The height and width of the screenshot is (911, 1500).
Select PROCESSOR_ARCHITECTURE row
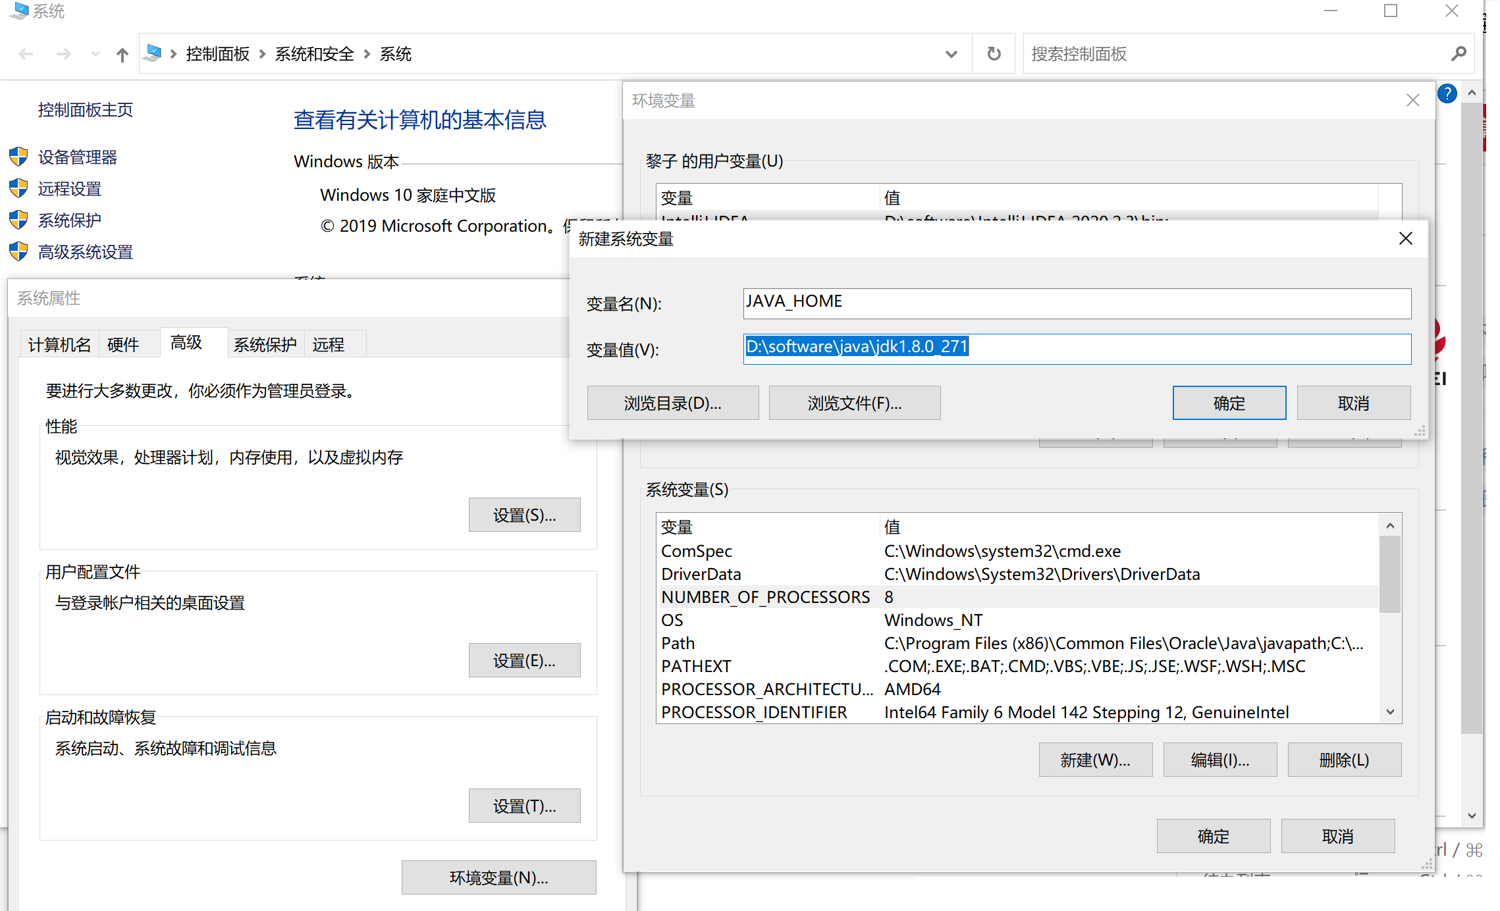(1017, 689)
